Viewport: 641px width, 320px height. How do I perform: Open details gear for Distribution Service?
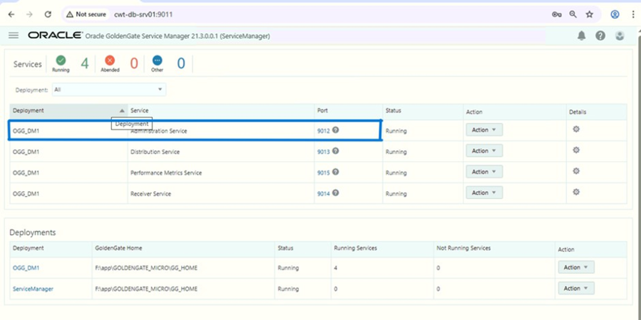point(576,150)
